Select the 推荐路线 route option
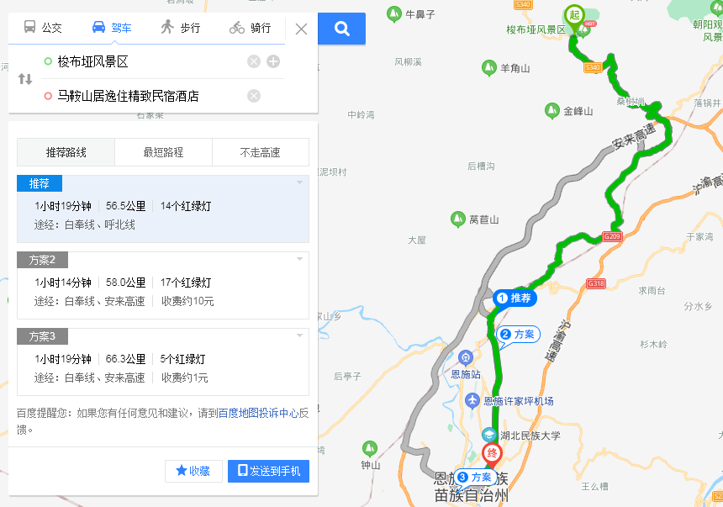Viewport: 723px width, 507px height. [66, 152]
